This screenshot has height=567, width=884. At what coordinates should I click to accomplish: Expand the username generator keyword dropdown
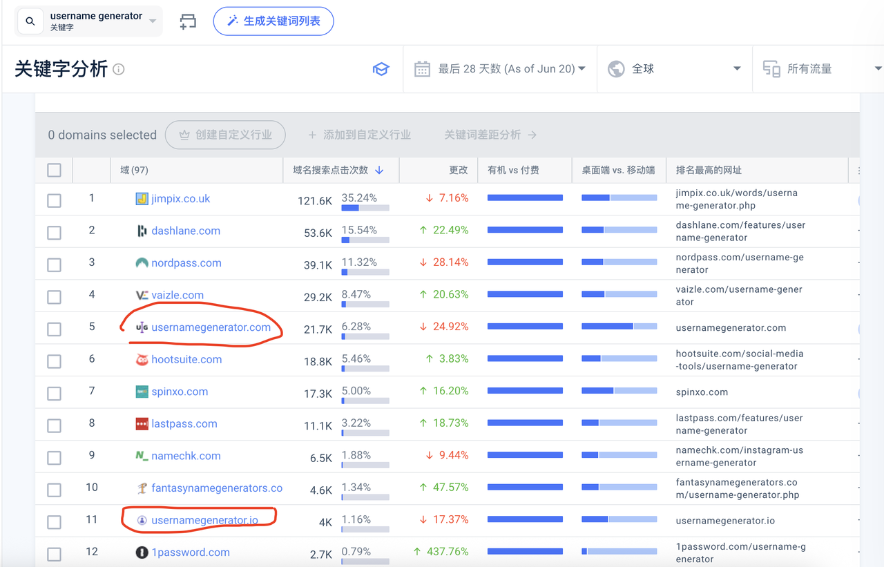click(x=153, y=21)
